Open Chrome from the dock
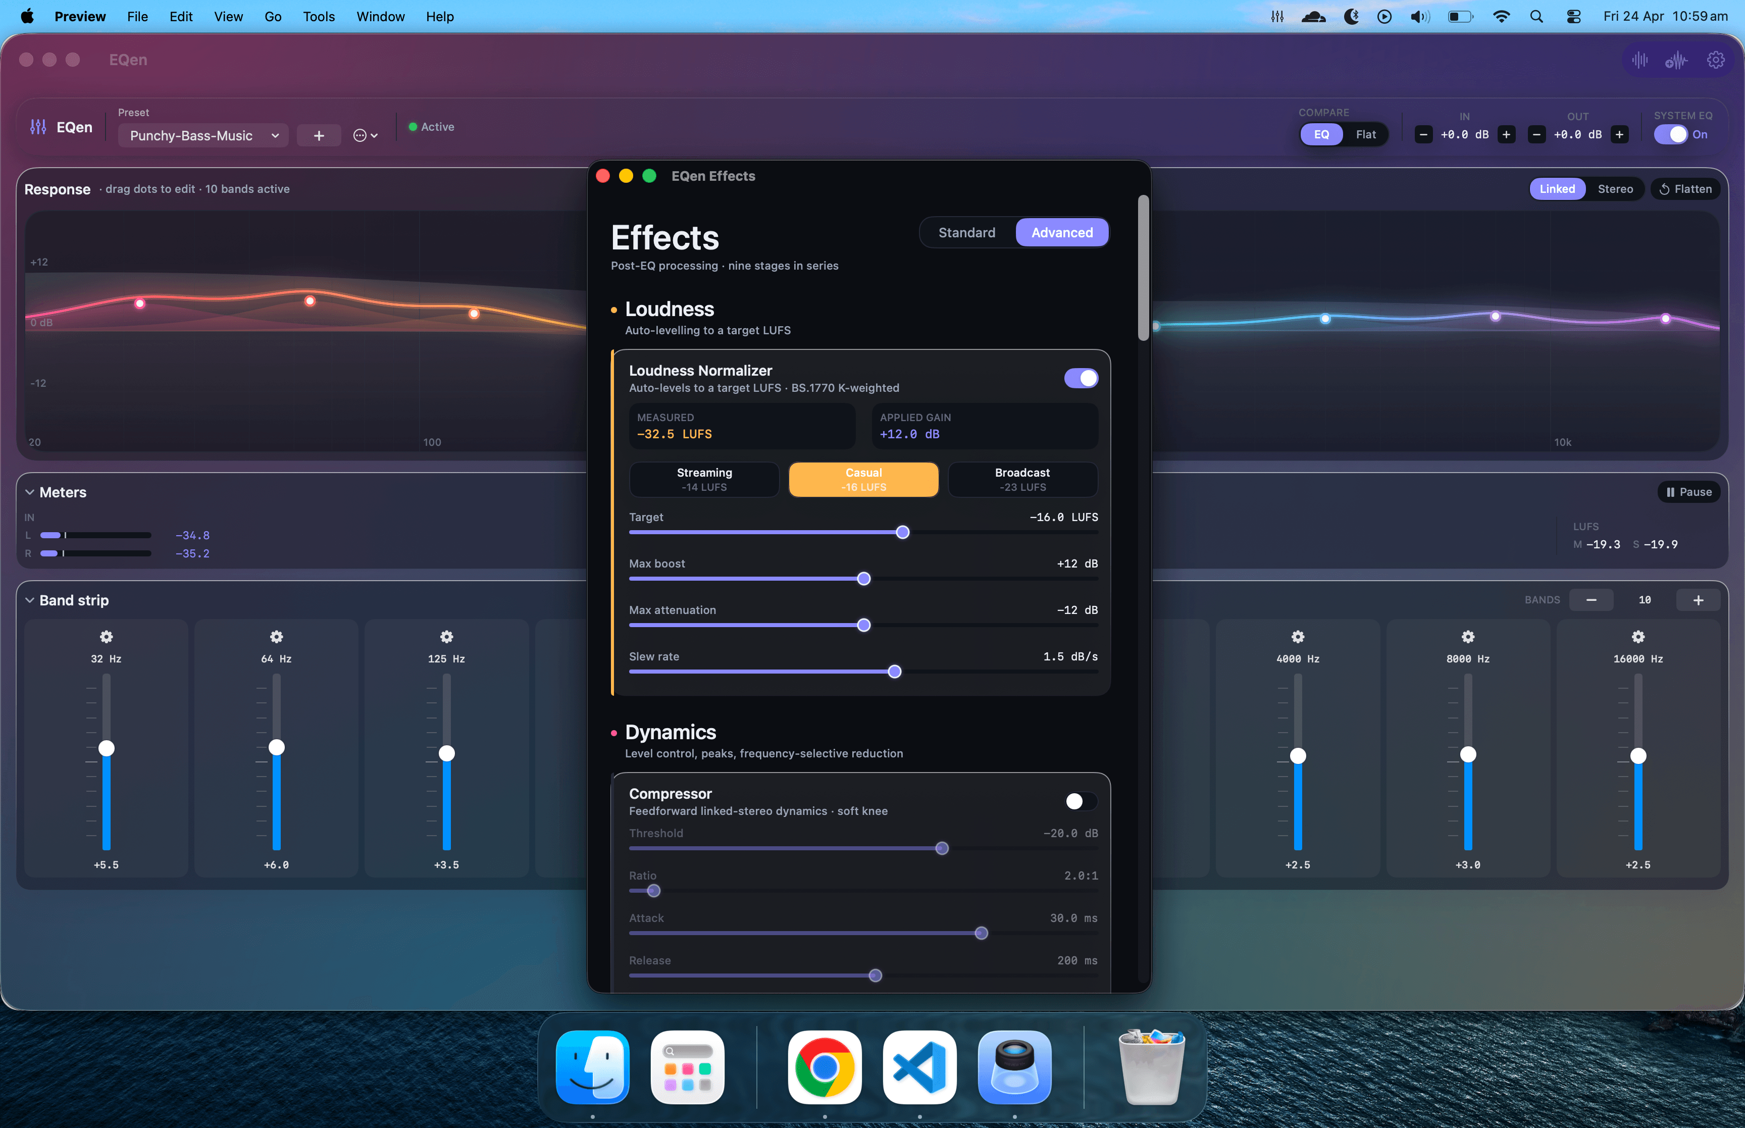The height and width of the screenshot is (1128, 1745). pos(824,1067)
